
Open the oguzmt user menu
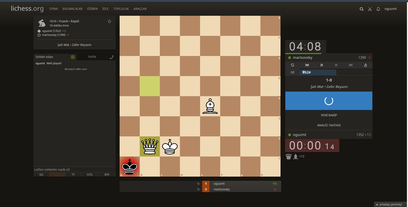[x=390, y=9]
